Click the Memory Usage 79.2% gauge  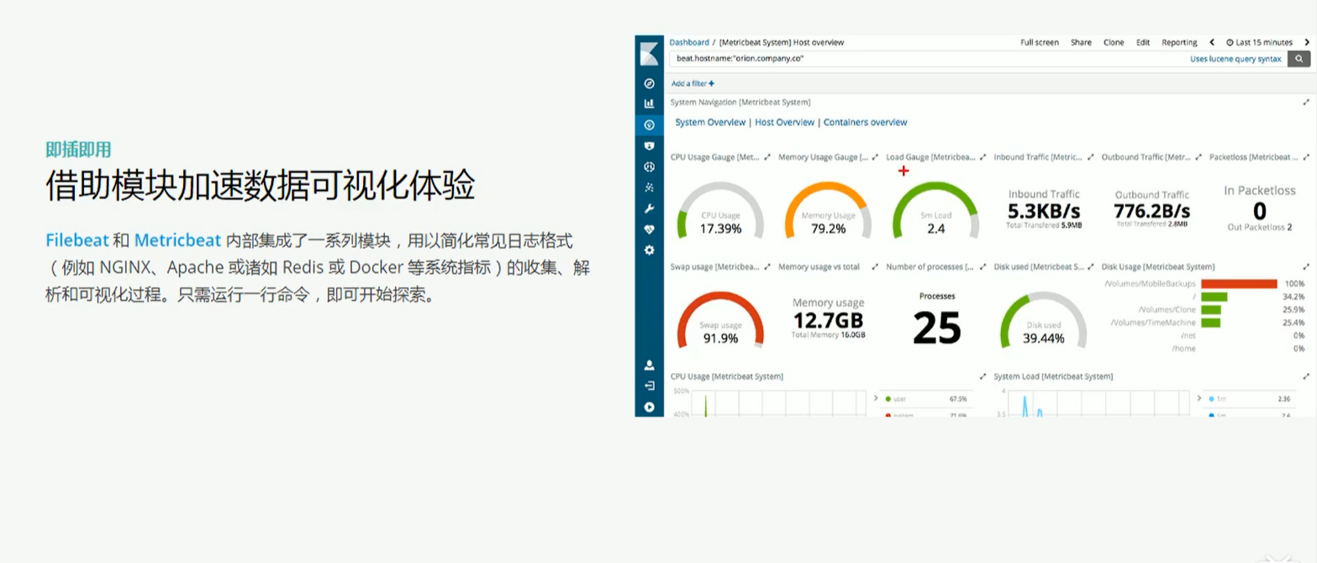click(828, 210)
